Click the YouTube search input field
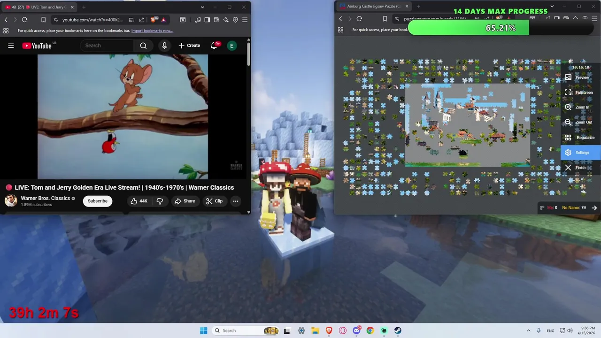Image resolution: width=601 pixels, height=338 pixels. pos(107,46)
